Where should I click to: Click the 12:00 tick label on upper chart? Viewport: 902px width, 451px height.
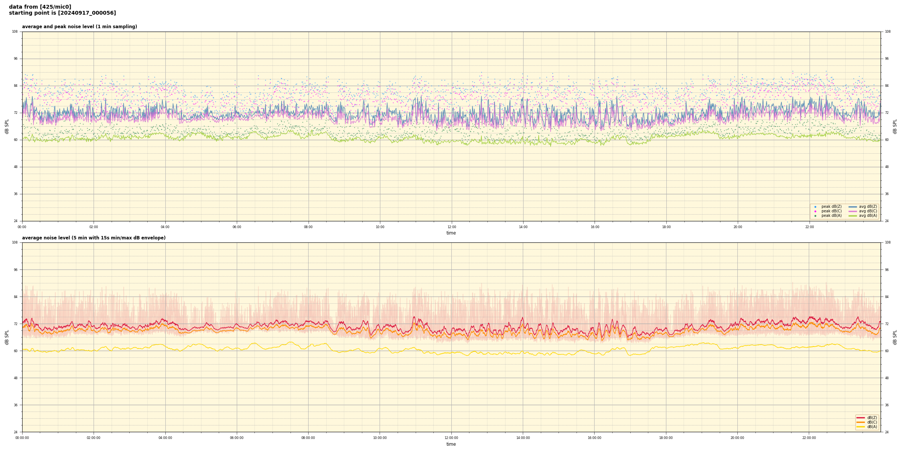[x=451, y=227]
